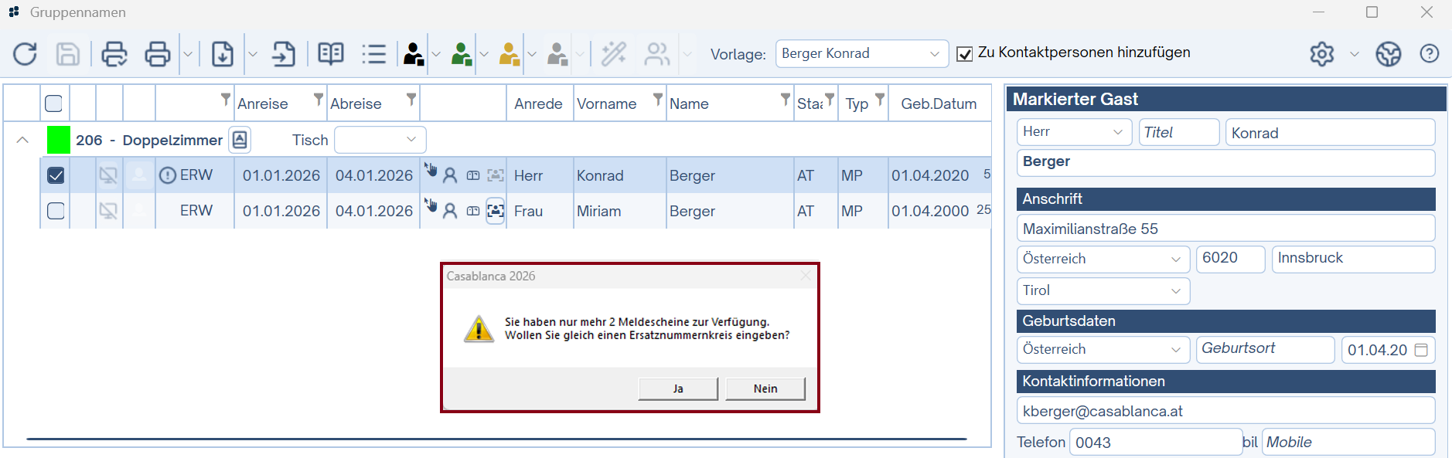Uncheck the Konrad Berger row checkbox
Viewport: 1452px width, 458px height.
[x=56, y=175]
